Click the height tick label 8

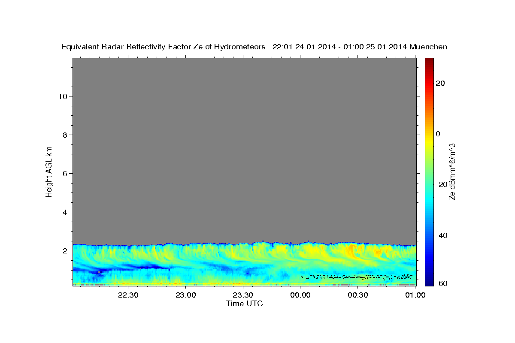[x=64, y=135]
